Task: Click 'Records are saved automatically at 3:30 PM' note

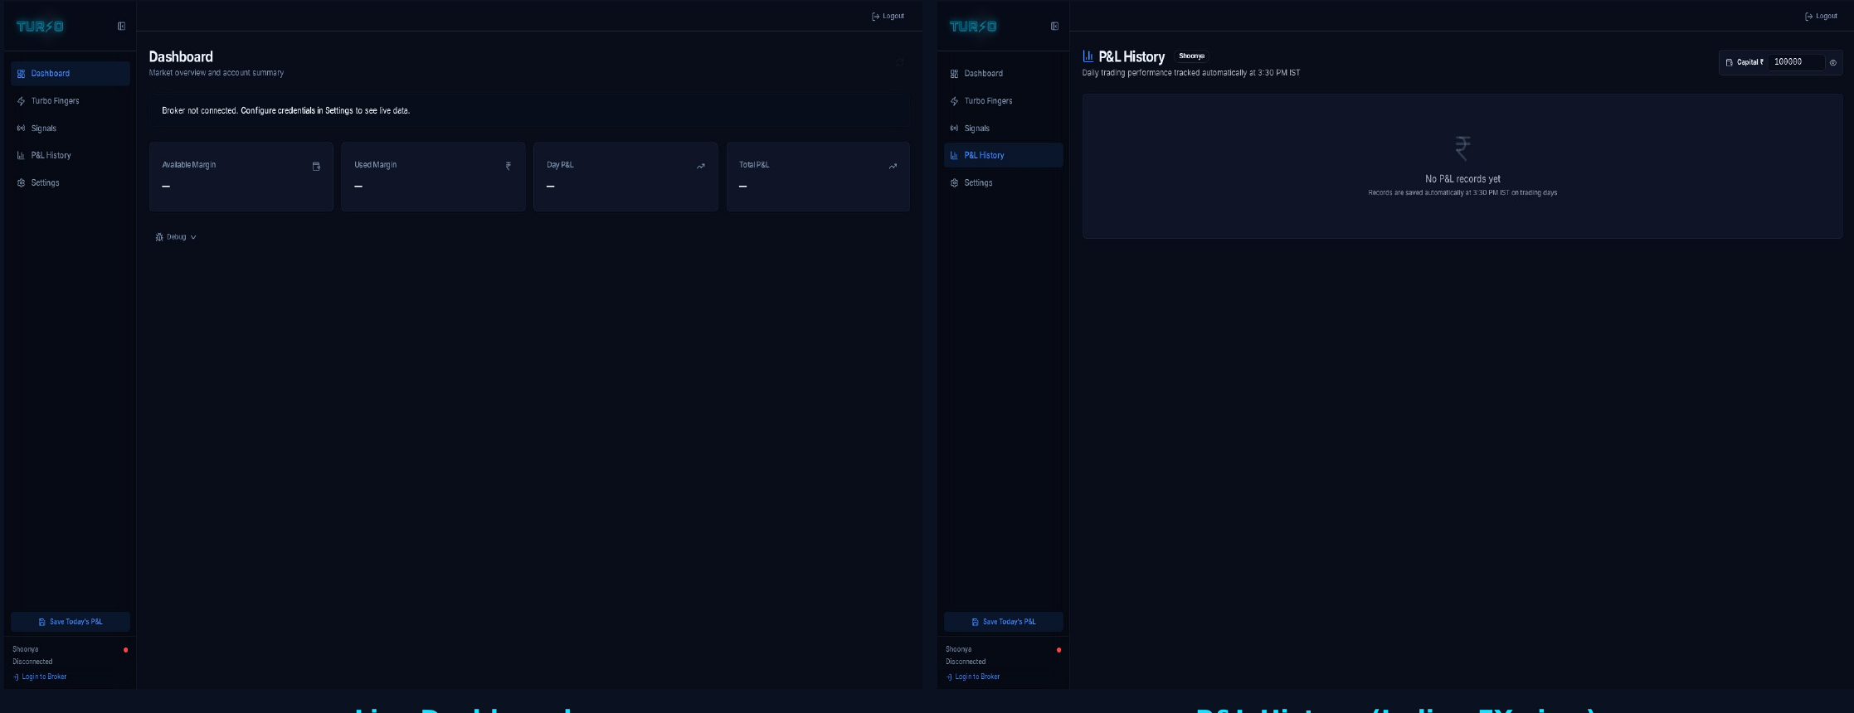Action: pyautogui.click(x=1462, y=193)
